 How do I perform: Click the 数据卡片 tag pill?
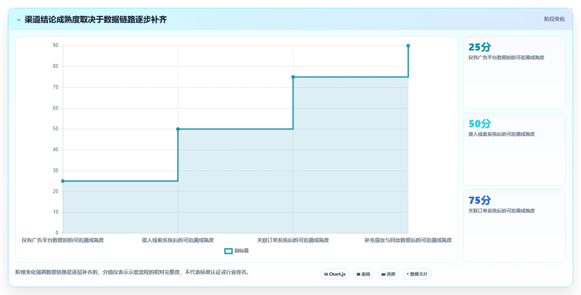point(417,274)
